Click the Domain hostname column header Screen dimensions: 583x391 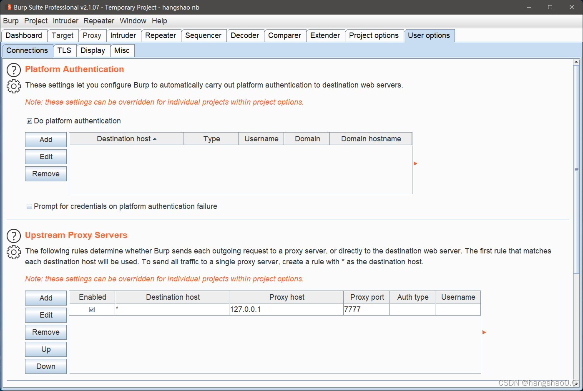coord(371,139)
